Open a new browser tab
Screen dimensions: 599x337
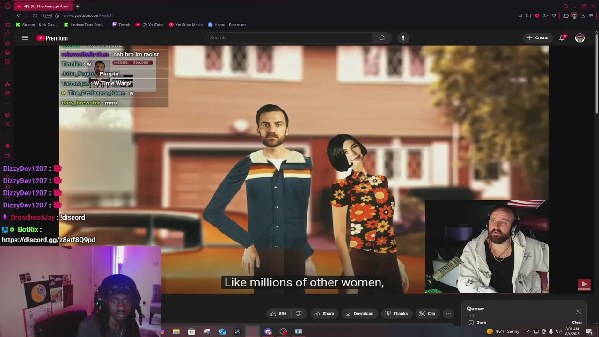(x=77, y=6)
